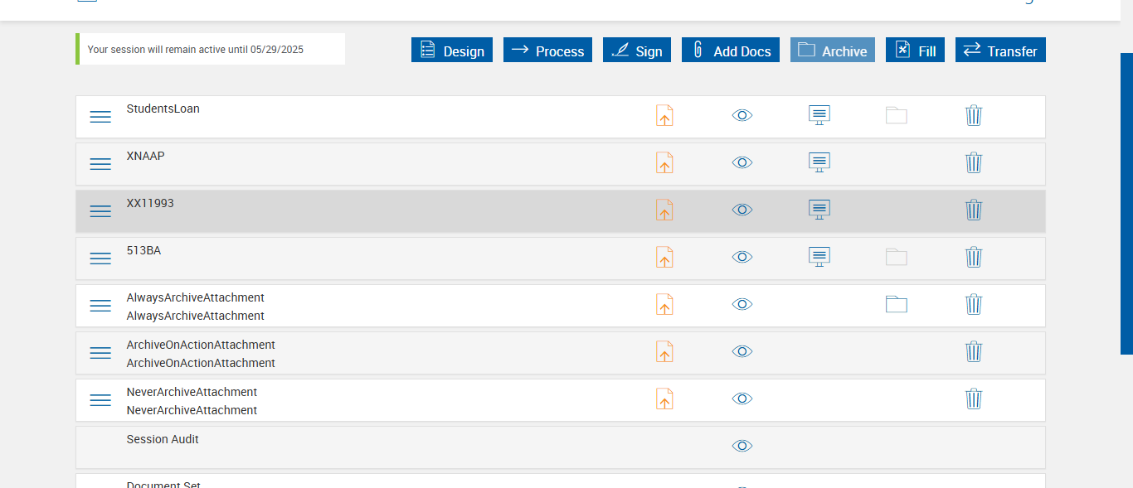Click the upload icon for StudentsLoan
1133x488 pixels.
[664, 115]
